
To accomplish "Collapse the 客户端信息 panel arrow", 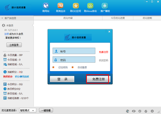I will (x=2, y=18).
